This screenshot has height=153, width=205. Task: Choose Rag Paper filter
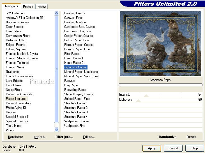click(x=72, y=85)
